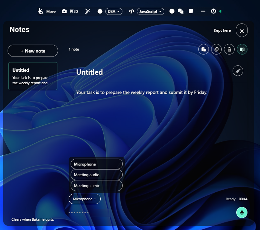This screenshot has height=230, width=260.
Task: Open the chat bubbles icon
Action: 180,11
